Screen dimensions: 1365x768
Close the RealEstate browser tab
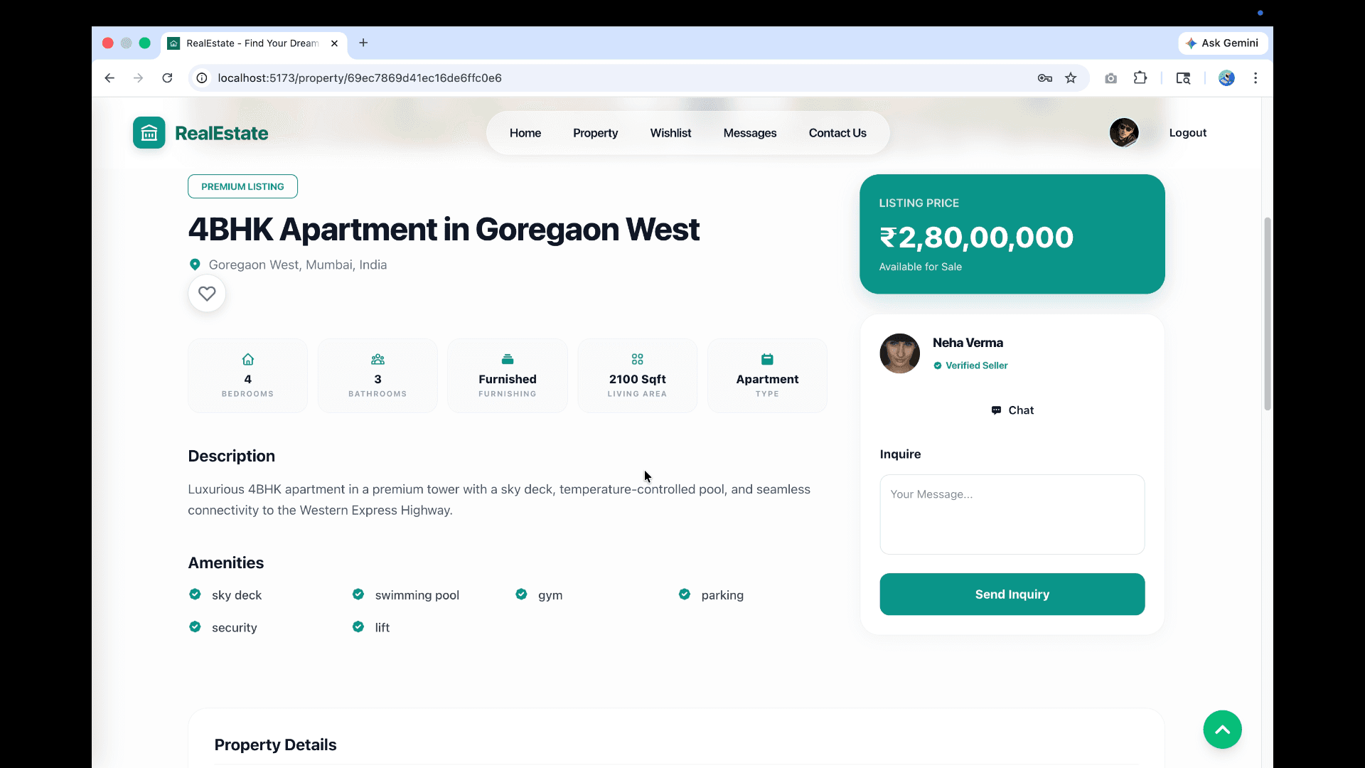pos(334,43)
